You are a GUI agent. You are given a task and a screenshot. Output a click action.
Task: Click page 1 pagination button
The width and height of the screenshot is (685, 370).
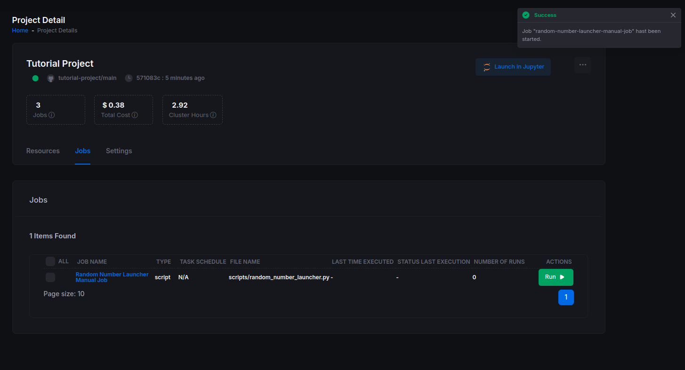tap(566, 297)
